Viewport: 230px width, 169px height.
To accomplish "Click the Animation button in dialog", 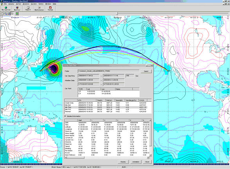I will pyautogui.click(x=136, y=162).
